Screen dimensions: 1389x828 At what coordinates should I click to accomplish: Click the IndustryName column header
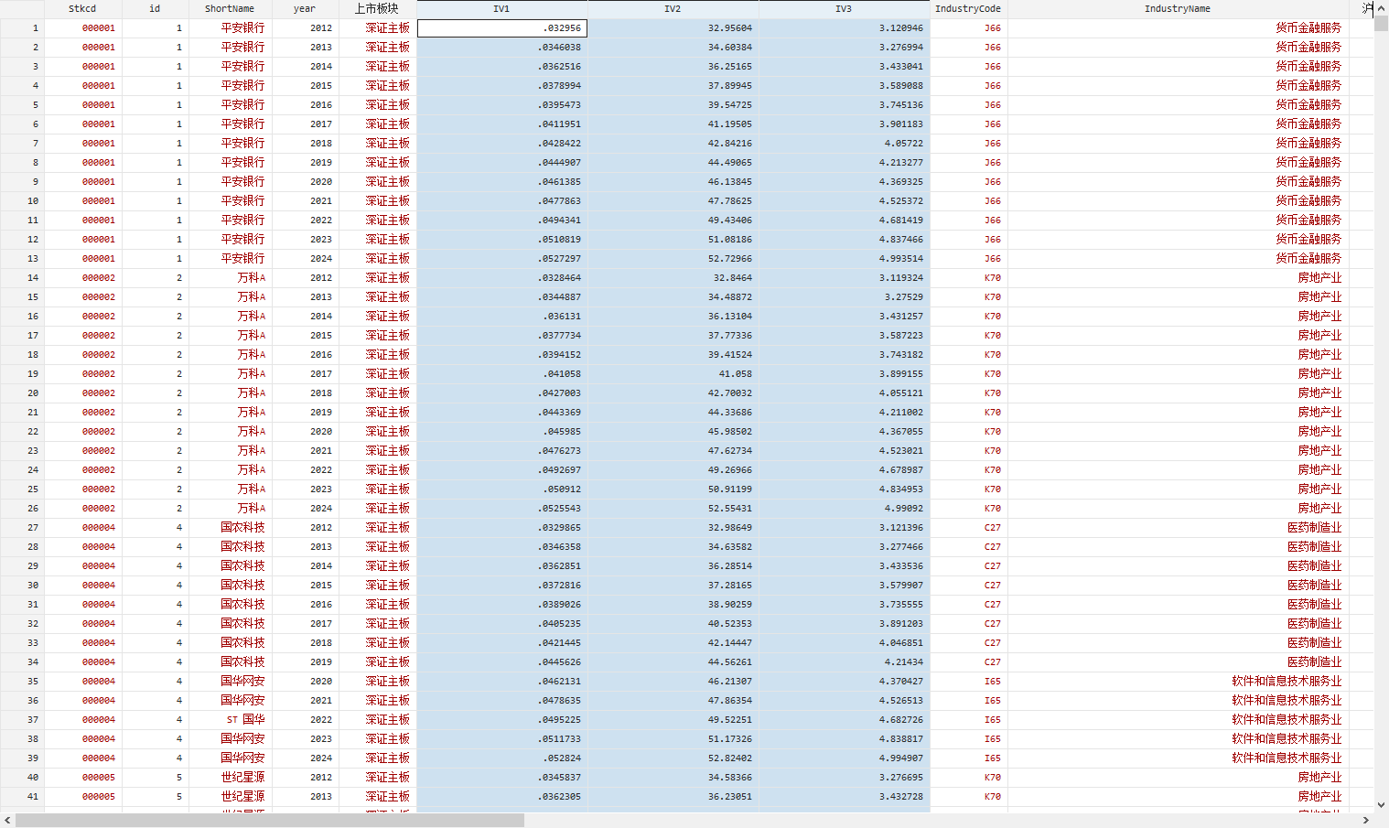click(x=1177, y=9)
